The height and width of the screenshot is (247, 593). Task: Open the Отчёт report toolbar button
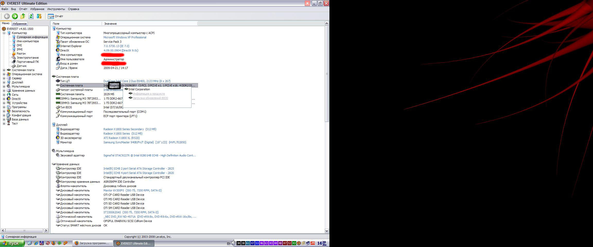point(56,16)
